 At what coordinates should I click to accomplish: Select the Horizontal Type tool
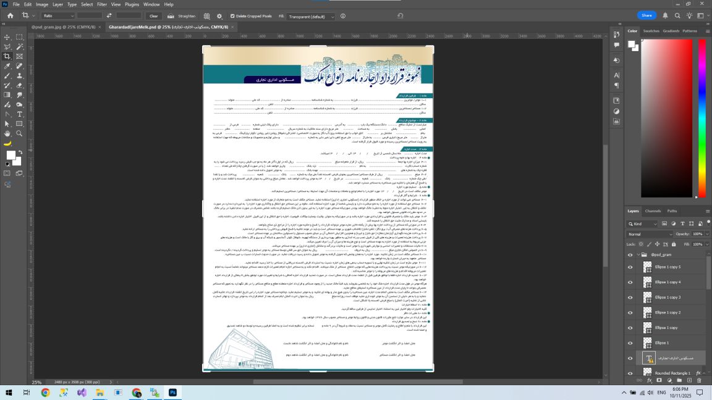[20, 114]
